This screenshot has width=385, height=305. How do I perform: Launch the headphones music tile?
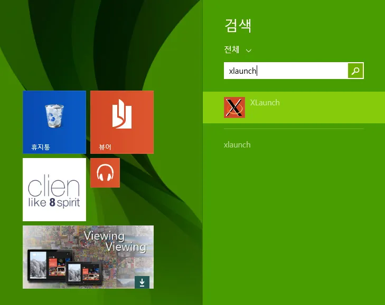coord(105,173)
